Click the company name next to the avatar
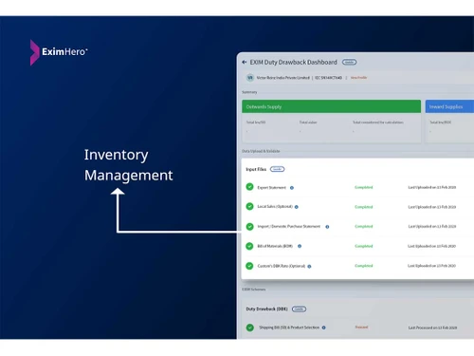 click(x=283, y=78)
